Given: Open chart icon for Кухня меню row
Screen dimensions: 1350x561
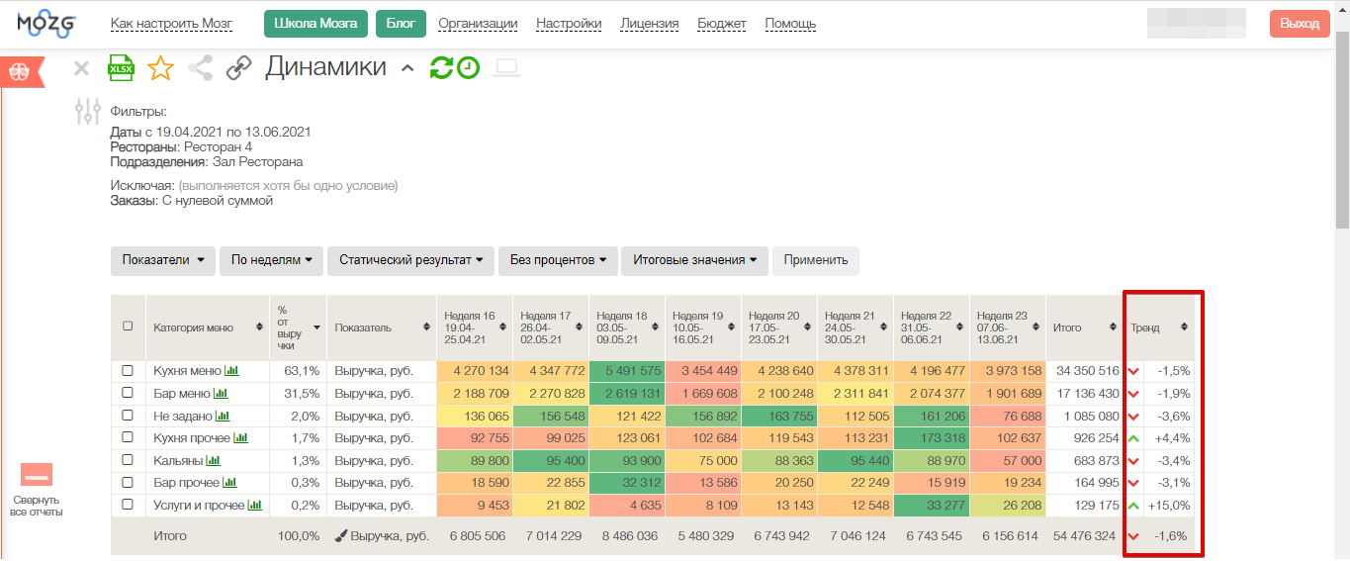Looking at the screenshot, I should (x=232, y=371).
